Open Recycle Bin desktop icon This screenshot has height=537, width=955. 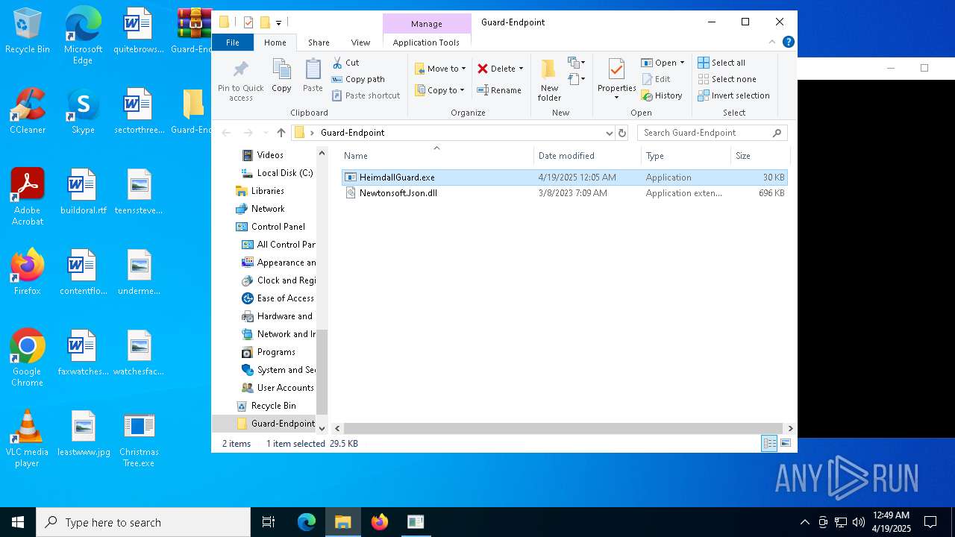[x=28, y=31]
